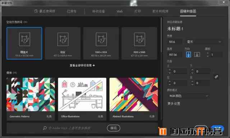Pick the 1280 x 1024 blank preset
The width and height of the screenshot is (230, 138).
[x=101, y=43]
